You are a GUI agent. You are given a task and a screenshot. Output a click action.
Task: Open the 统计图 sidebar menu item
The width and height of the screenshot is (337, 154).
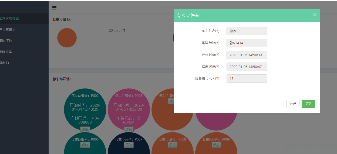tap(6, 51)
